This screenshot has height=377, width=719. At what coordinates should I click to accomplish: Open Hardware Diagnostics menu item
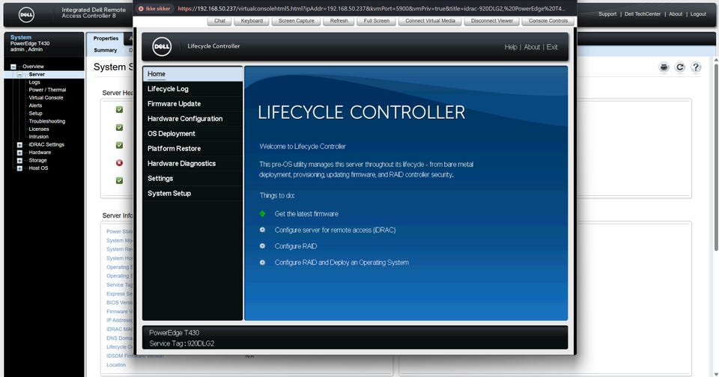(x=192, y=164)
